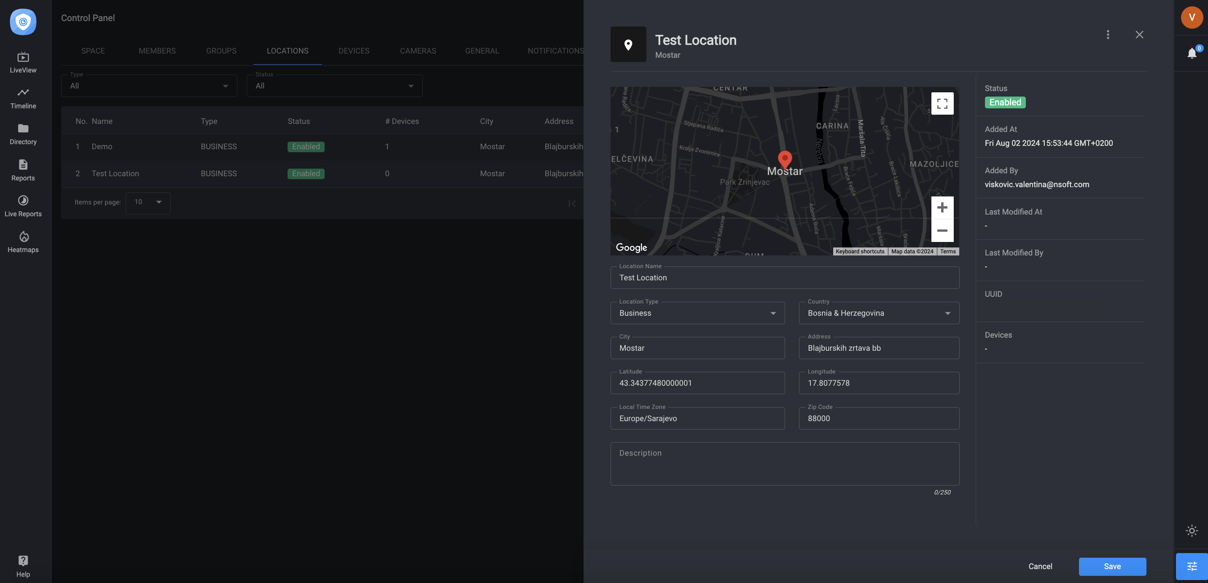Zoom out on the map
Image resolution: width=1208 pixels, height=583 pixels.
point(942,230)
